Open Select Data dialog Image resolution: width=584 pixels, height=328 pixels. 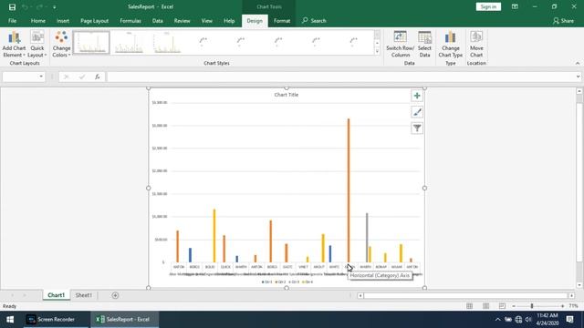click(x=424, y=45)
